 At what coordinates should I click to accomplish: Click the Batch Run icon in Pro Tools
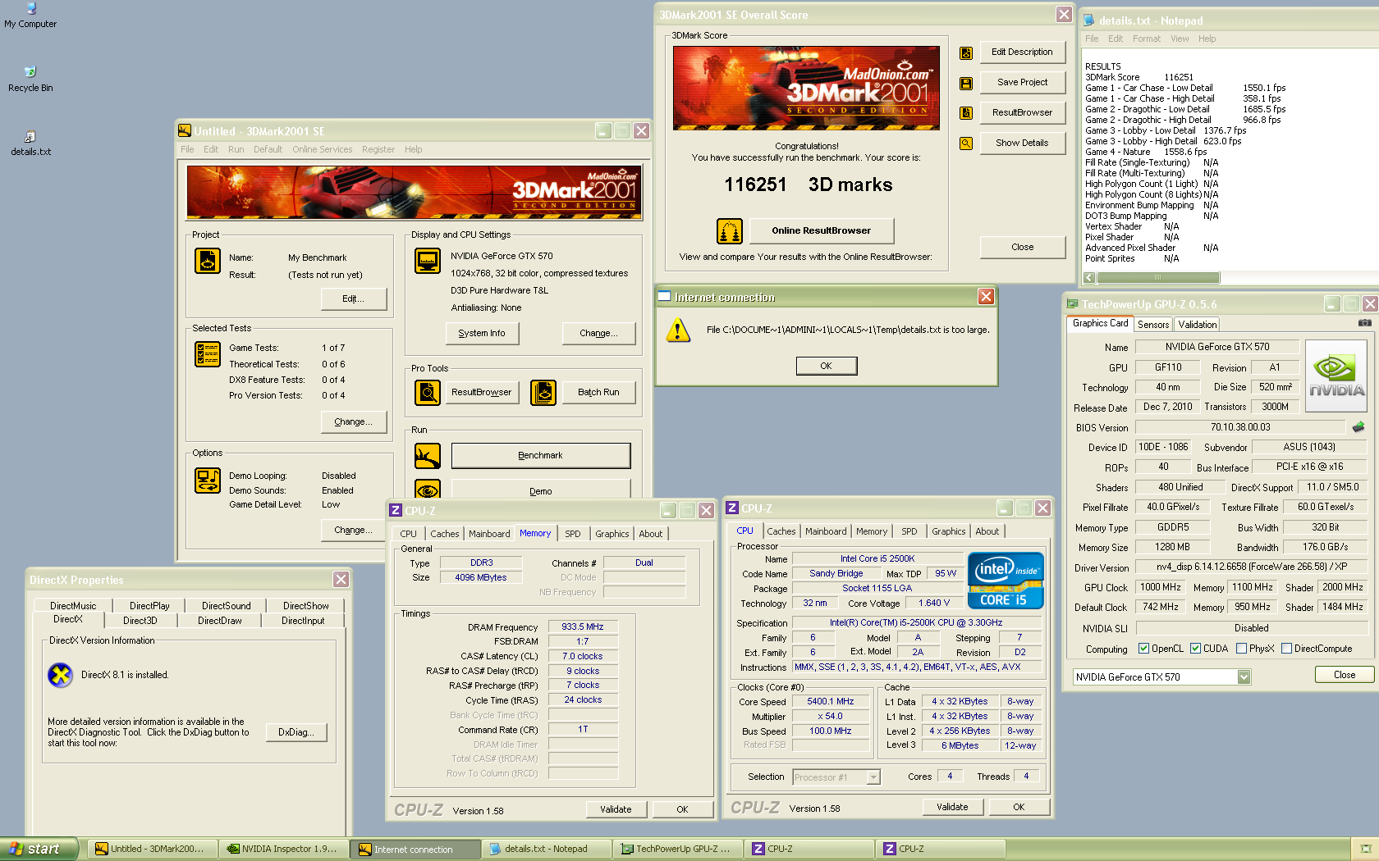(x=543, y=393)
